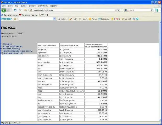This screenshot has width=162, height=125.
Task: Click the penguin site icon in the address bar
Action: (x=31, y=10)
